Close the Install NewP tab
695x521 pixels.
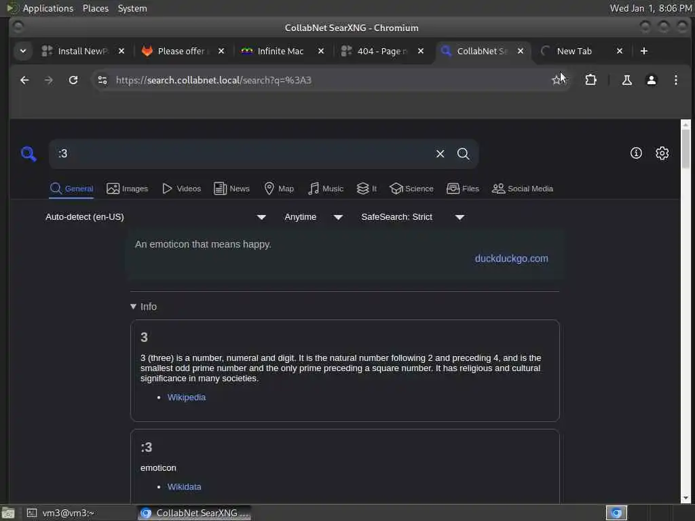click(121, 52)
